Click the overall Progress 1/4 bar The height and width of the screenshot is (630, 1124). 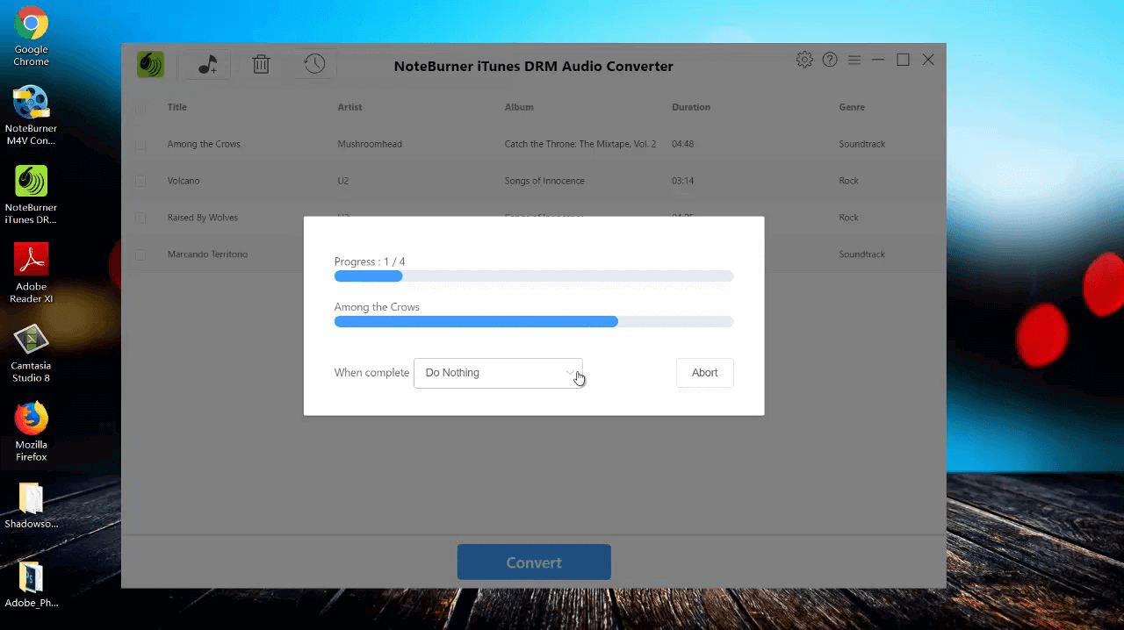point(534,276)
